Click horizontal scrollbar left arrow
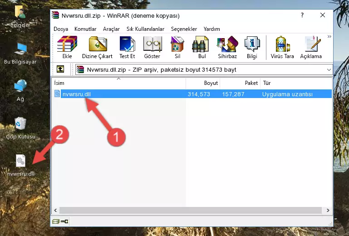Screen dimensions: 349x236 point(55,210)
